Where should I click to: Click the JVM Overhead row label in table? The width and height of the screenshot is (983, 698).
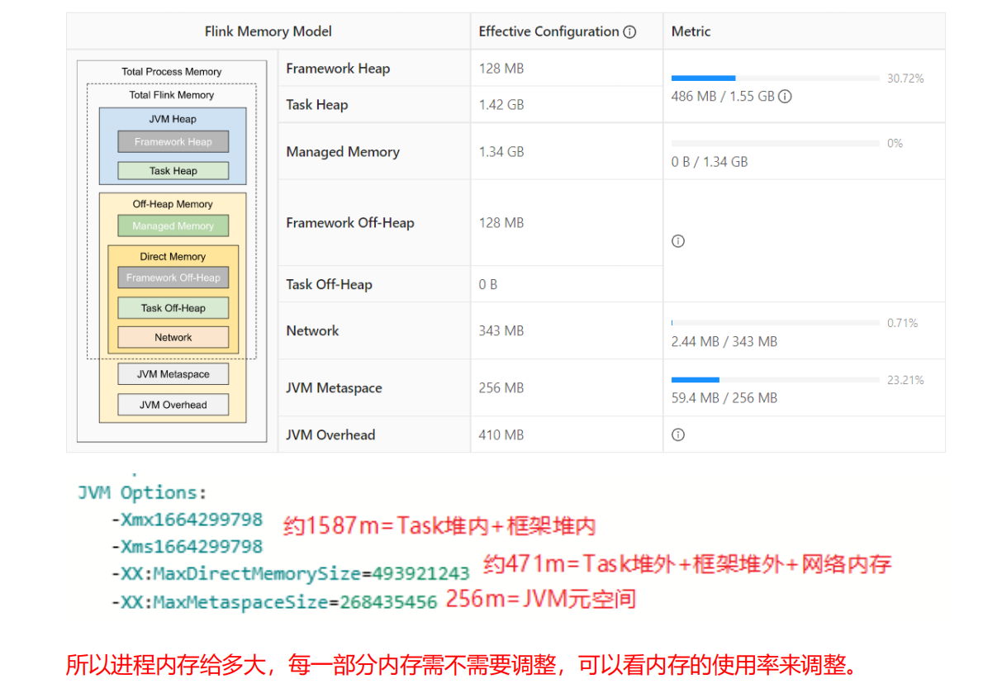[330, 435]
